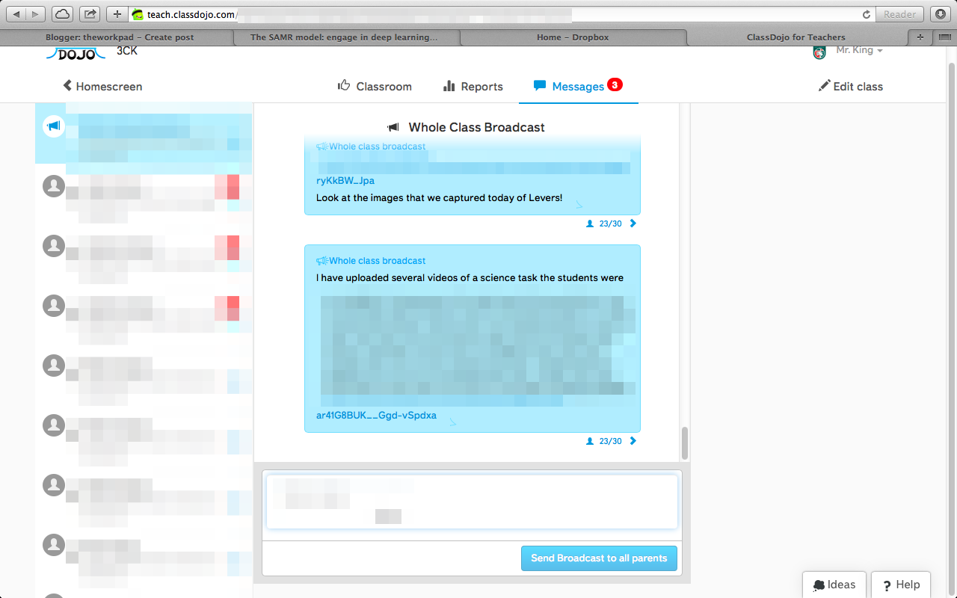Open the iCloud tabs button
The image size is (957, 598).
(63, 14)
